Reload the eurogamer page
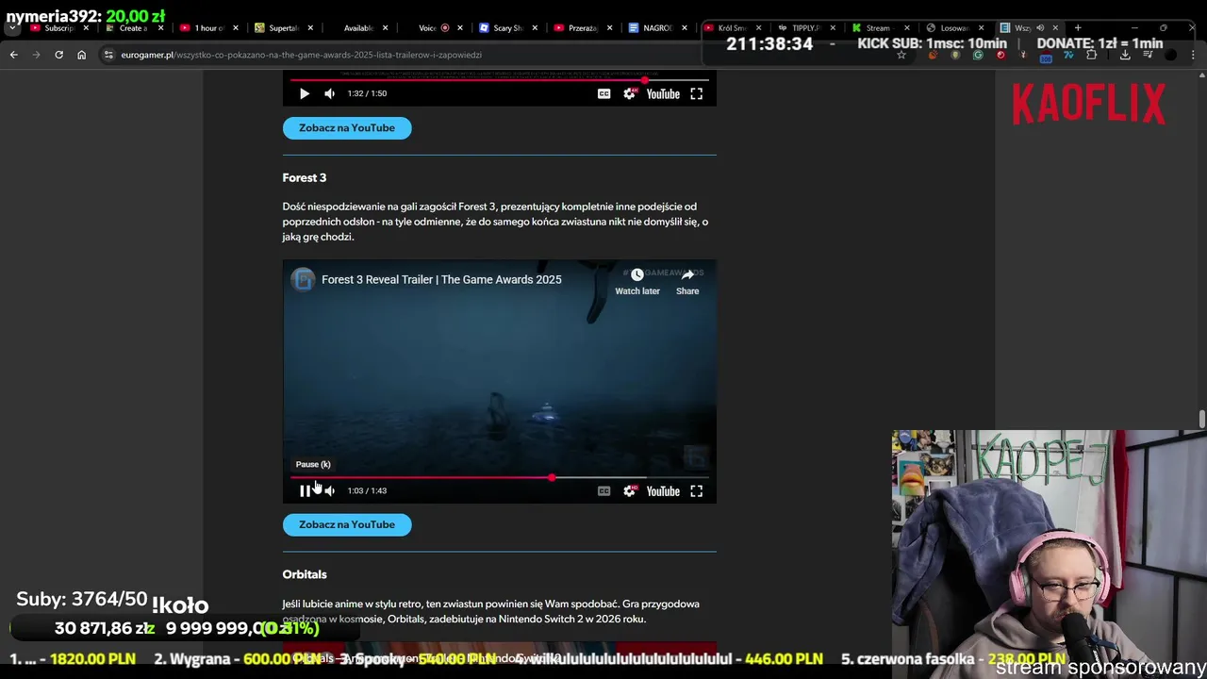1207x679 pixels. tap(58, 55)
